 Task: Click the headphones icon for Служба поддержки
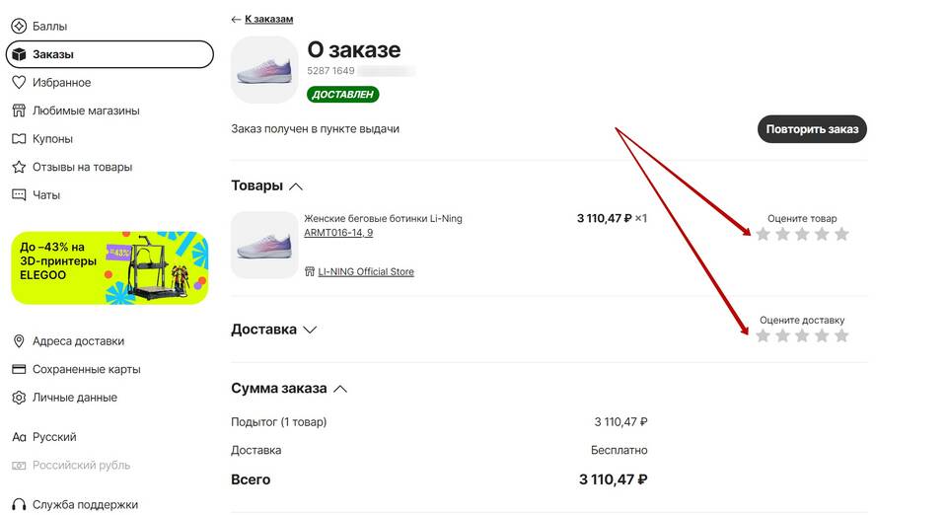(19, 505)
